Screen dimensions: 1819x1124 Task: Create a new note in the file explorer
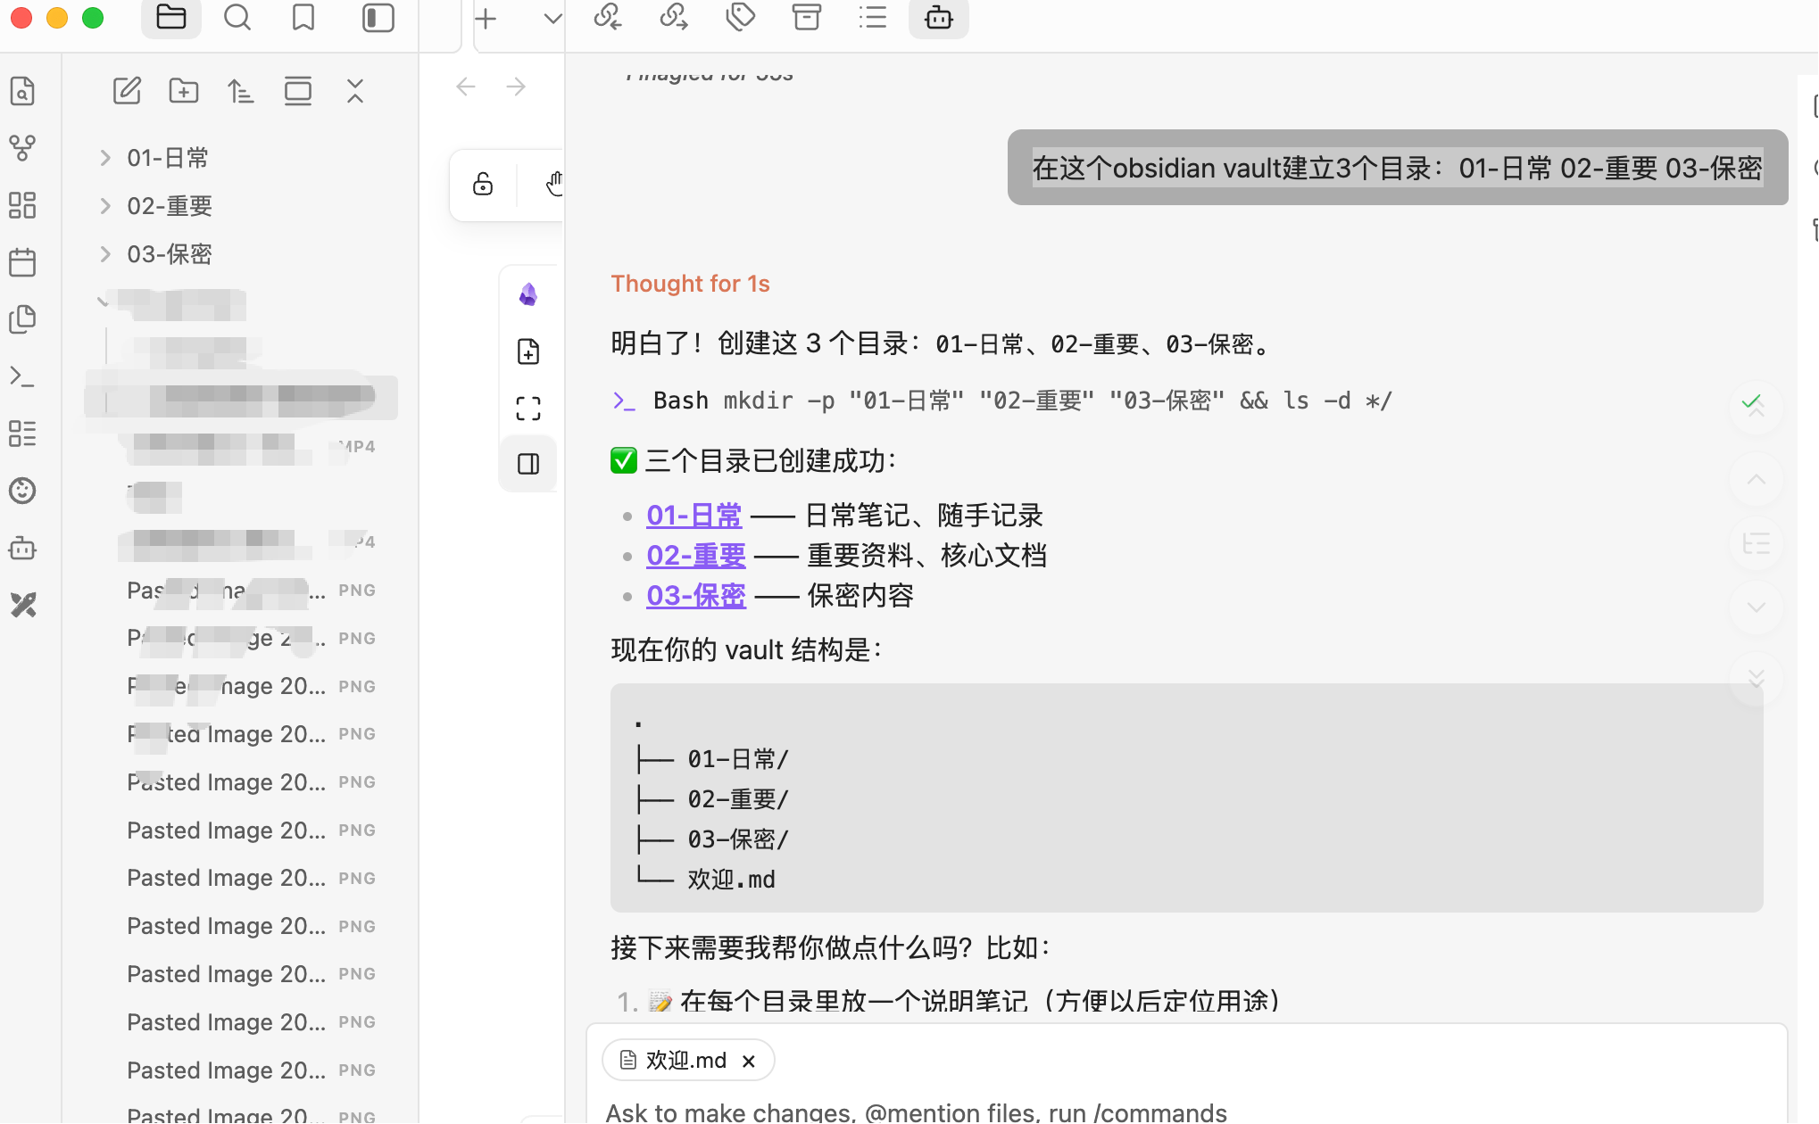[127, 91]
